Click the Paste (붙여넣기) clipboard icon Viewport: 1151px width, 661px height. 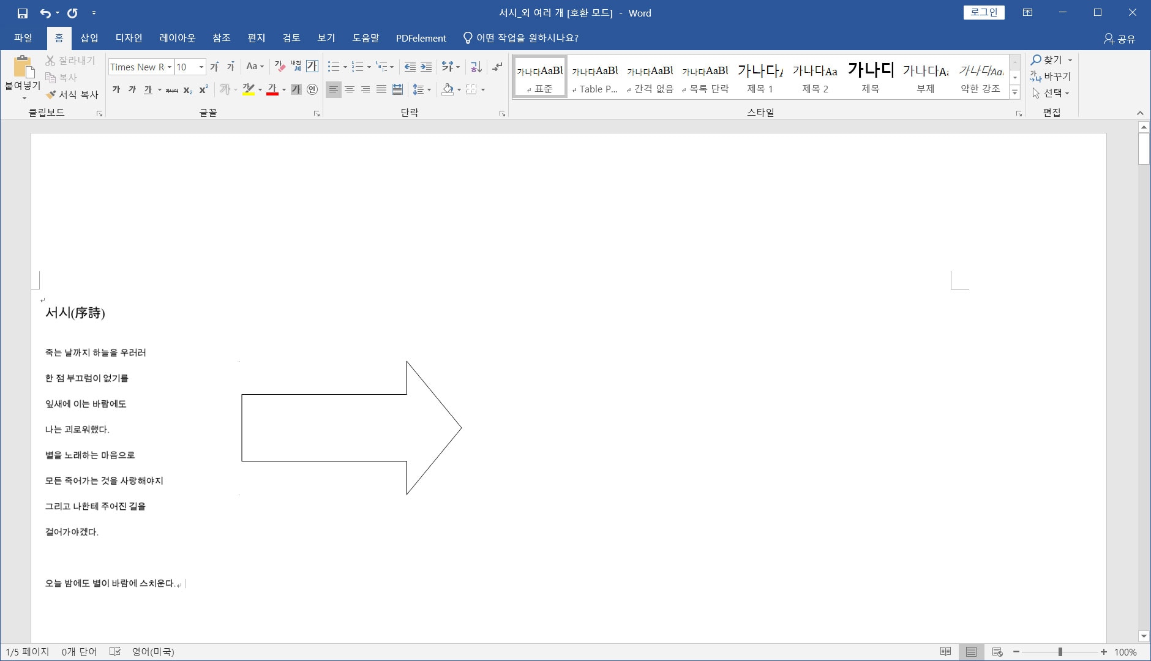point(23,66)
